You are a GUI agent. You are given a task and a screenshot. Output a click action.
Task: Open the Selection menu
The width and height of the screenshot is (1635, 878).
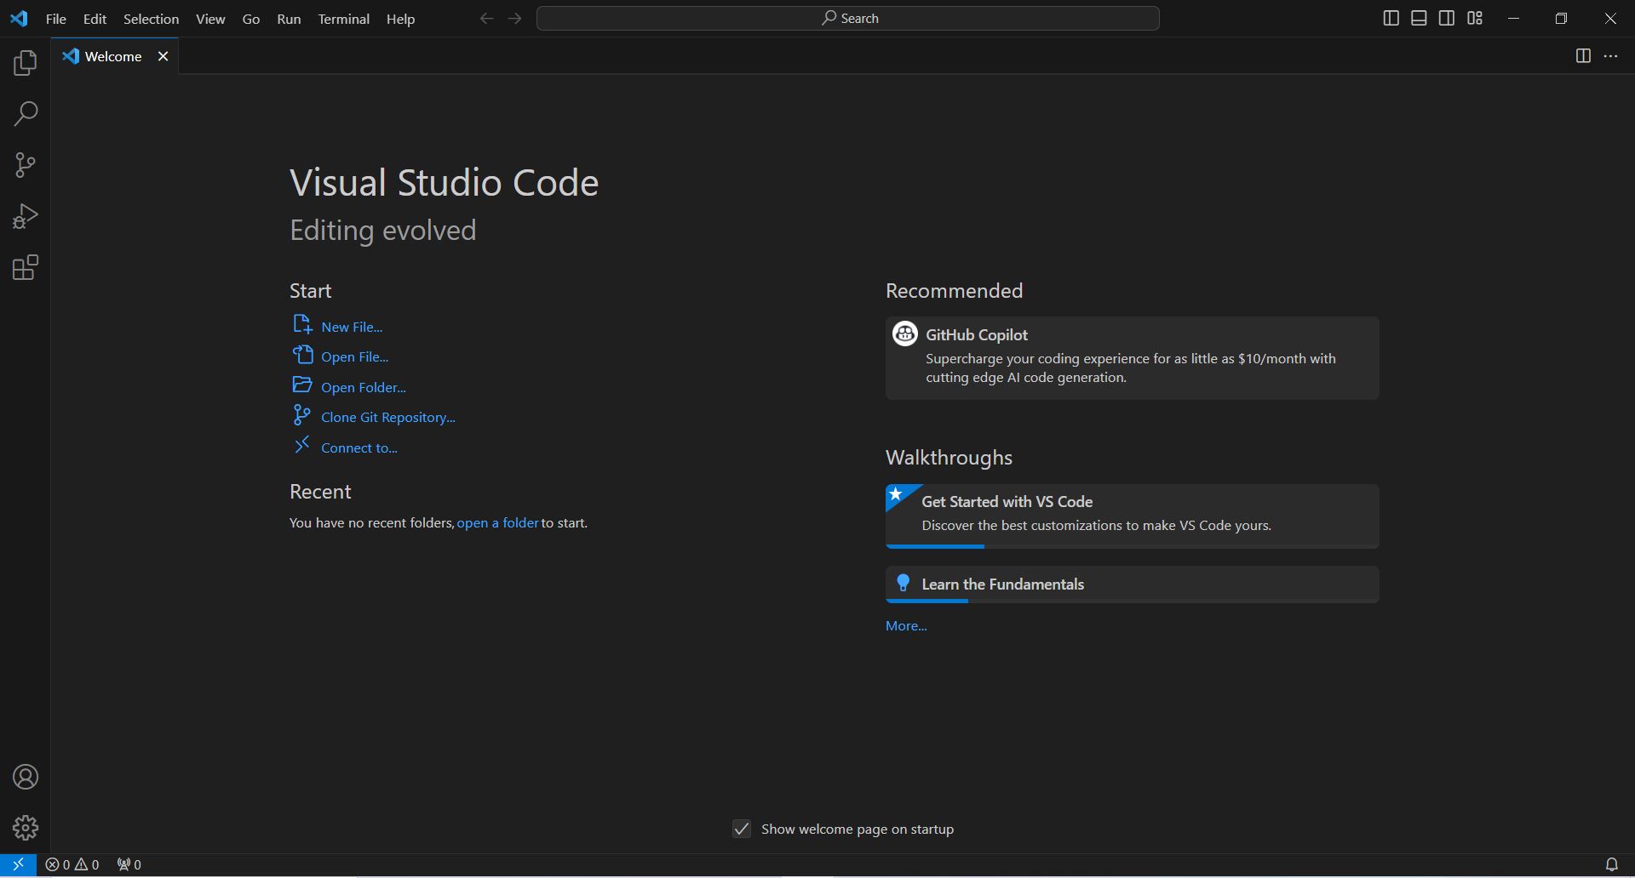(x=150, y=18)
